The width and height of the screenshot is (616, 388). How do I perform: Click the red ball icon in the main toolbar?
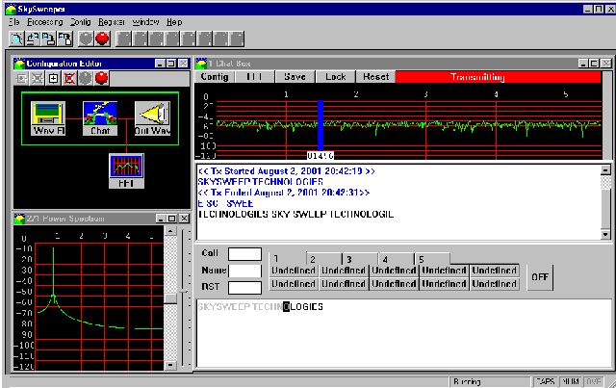point(102,39)
